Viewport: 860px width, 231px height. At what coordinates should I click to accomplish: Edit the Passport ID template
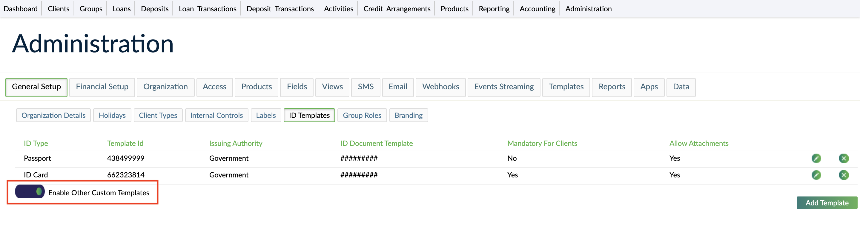coord(816,158)
